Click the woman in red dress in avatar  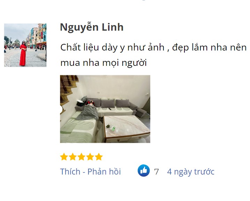point(23,53)
